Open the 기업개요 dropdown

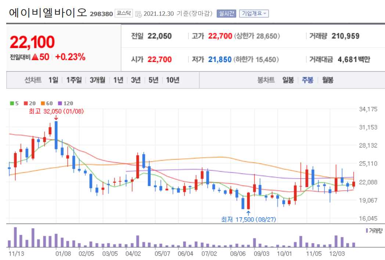click(x=254, y=14)
